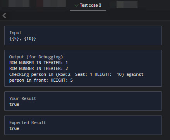Click the person in front HEIGHT: 5 line
This screenshot has width=170, height=140.
click(41, 80)
